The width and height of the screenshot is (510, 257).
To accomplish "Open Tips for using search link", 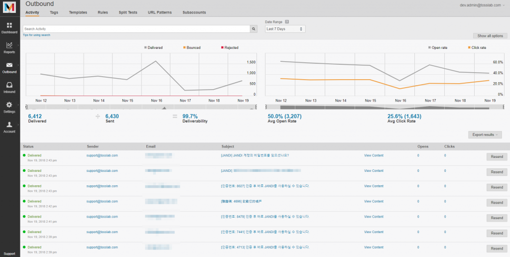I will tap(36, 35).
